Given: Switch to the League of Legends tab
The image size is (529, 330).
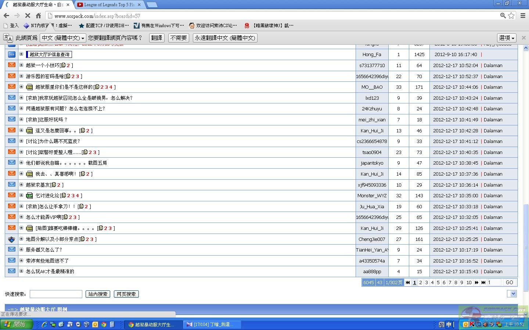Looking at the screenshot, I should click(x=109, y=5).
